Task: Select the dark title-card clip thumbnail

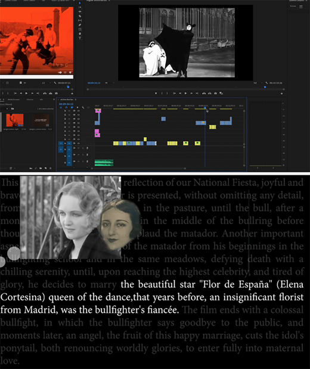Action: 41,120
